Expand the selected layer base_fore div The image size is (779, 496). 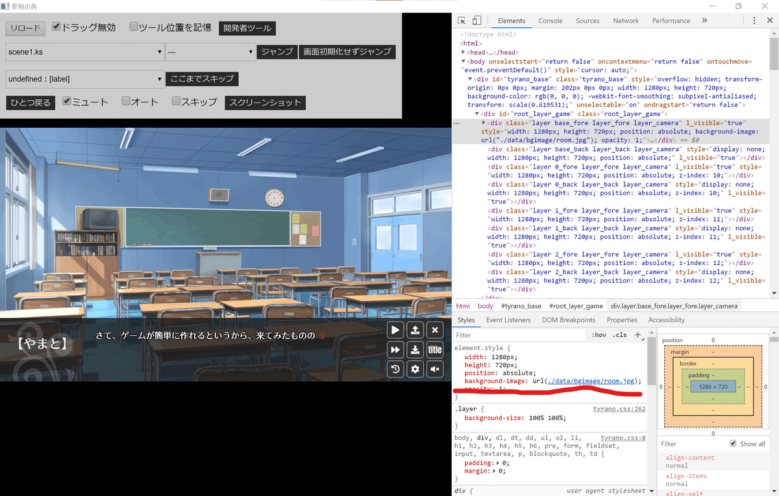[484, 123]
